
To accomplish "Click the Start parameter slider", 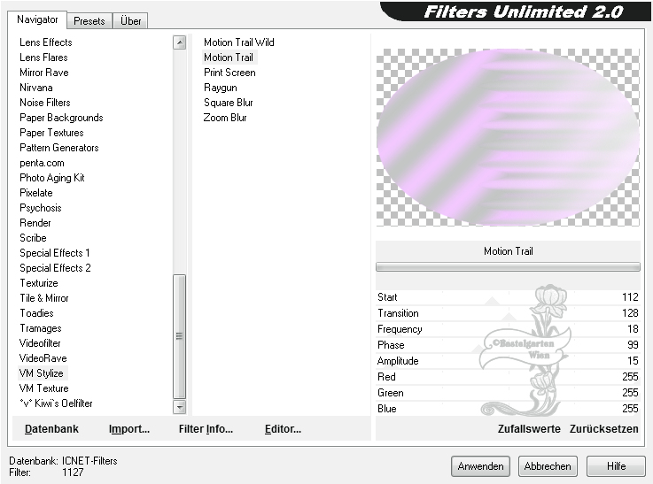I will click(x=508, y=297).
